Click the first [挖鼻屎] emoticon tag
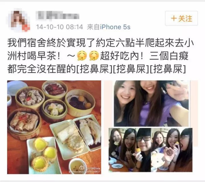 (x=94, y=69)
